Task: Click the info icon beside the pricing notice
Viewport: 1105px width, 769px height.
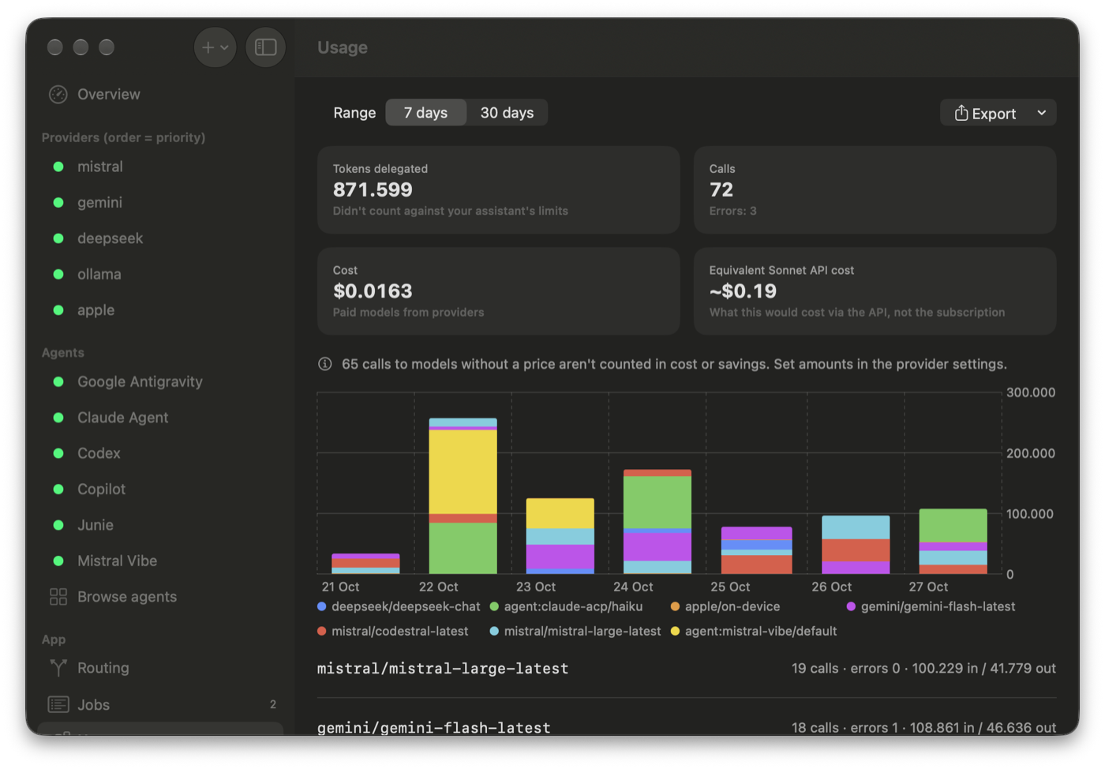Action: click(x=324, y=364)
